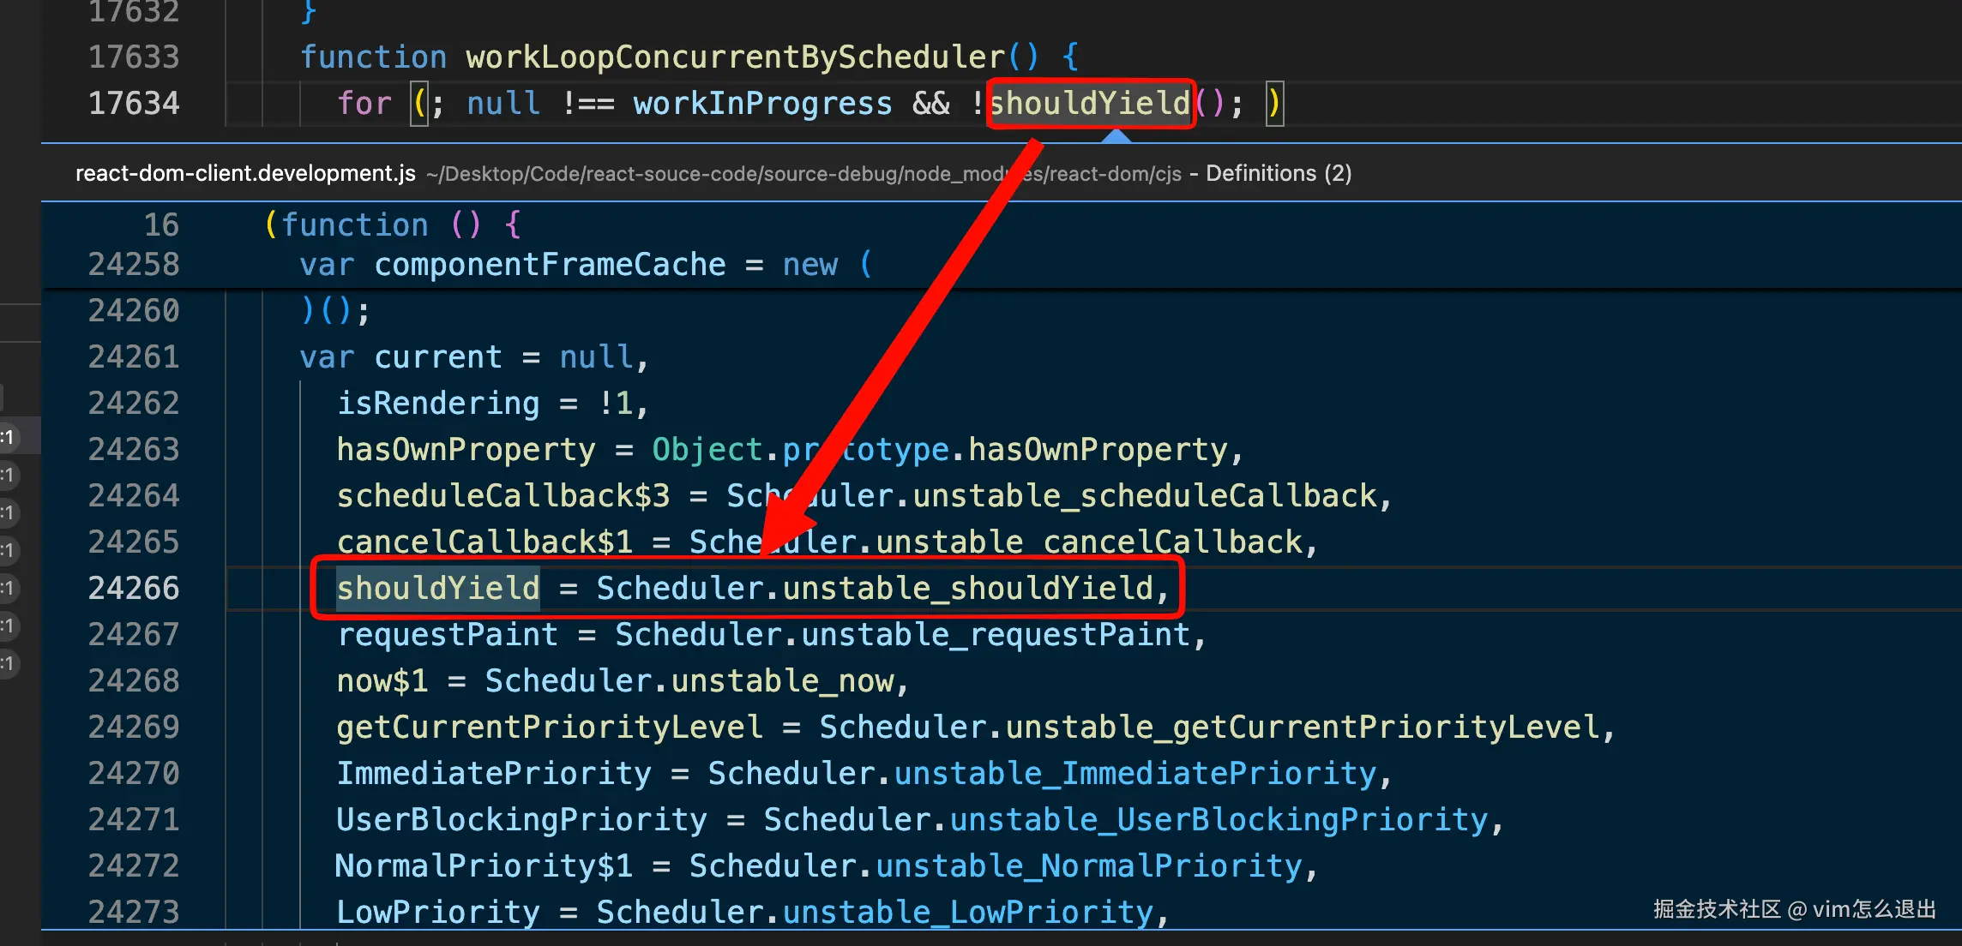Click the Definitions (2) label
The width and height of the screenshot is (1962, 946).
point(1278,173)
